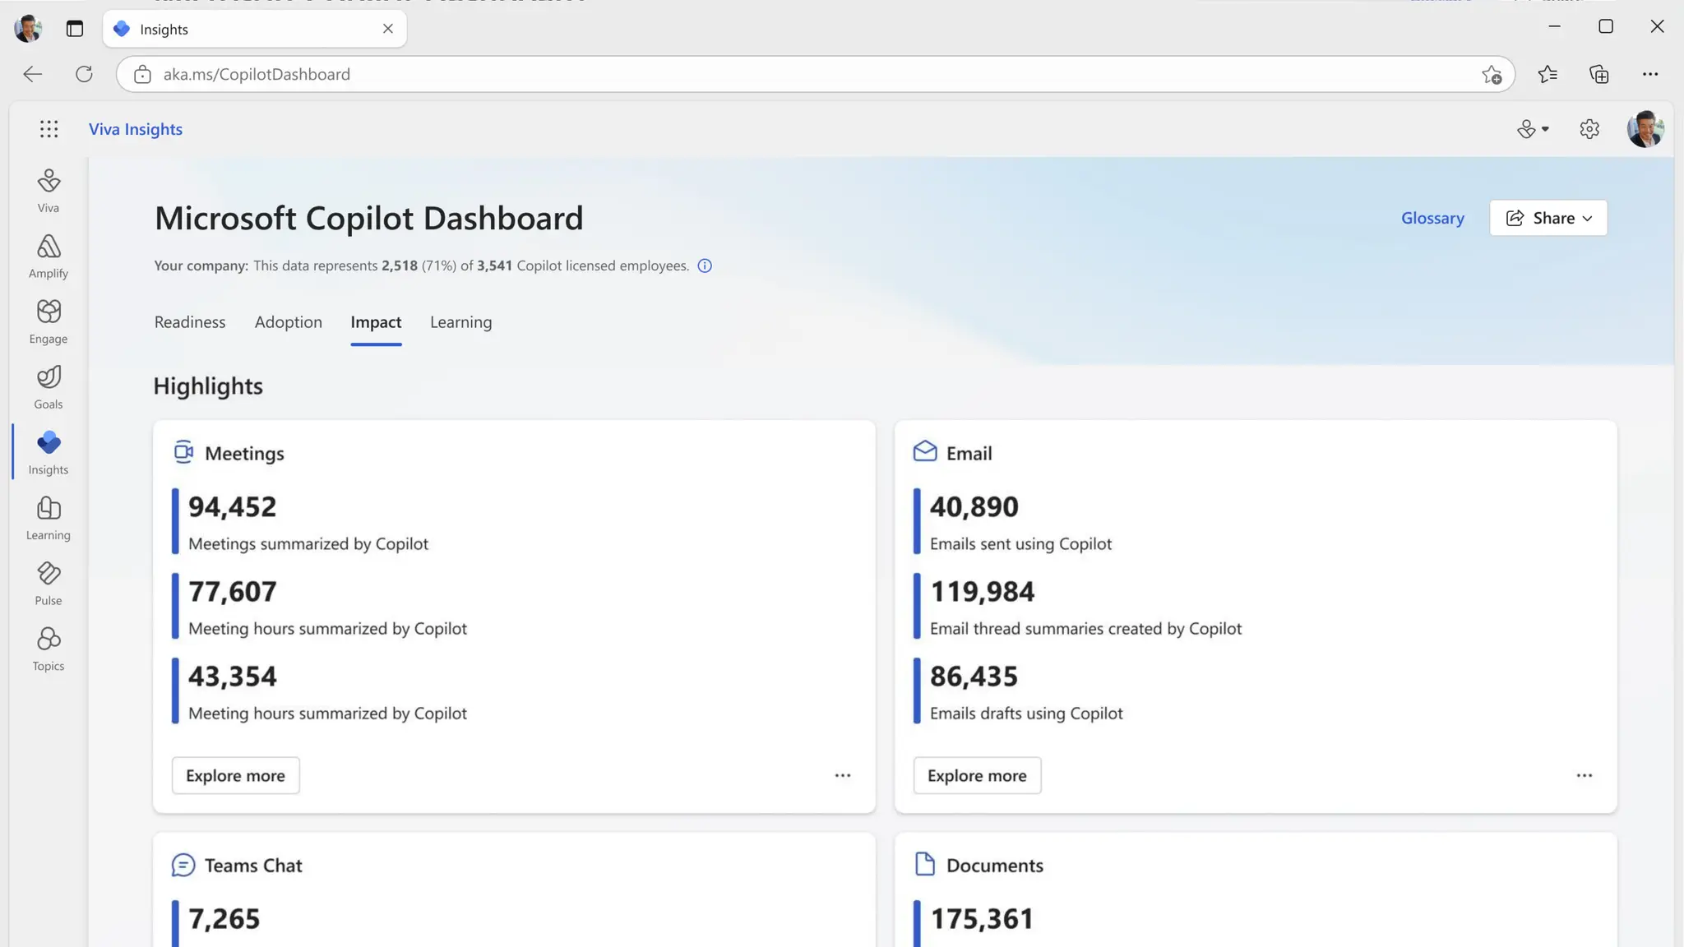
Task: Click the browser address bar
Action: (x=740, y=74)
